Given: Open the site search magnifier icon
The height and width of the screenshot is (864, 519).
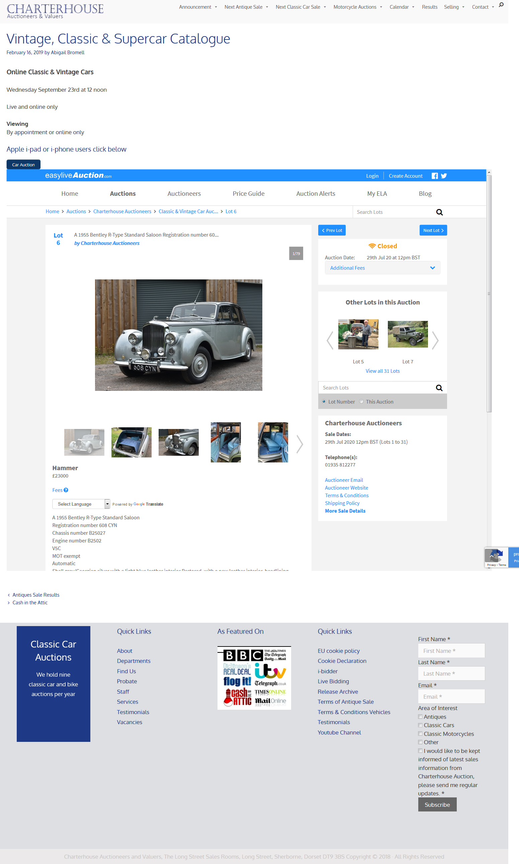Looking at the screenshot, I should [501, 5].
